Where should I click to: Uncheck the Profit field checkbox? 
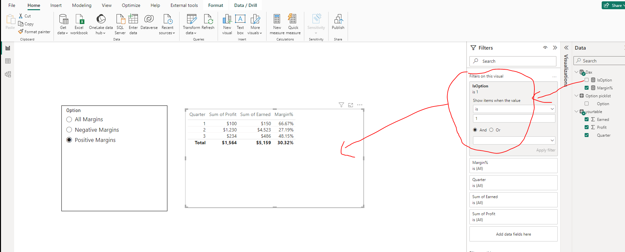click(x=587, y=127)
